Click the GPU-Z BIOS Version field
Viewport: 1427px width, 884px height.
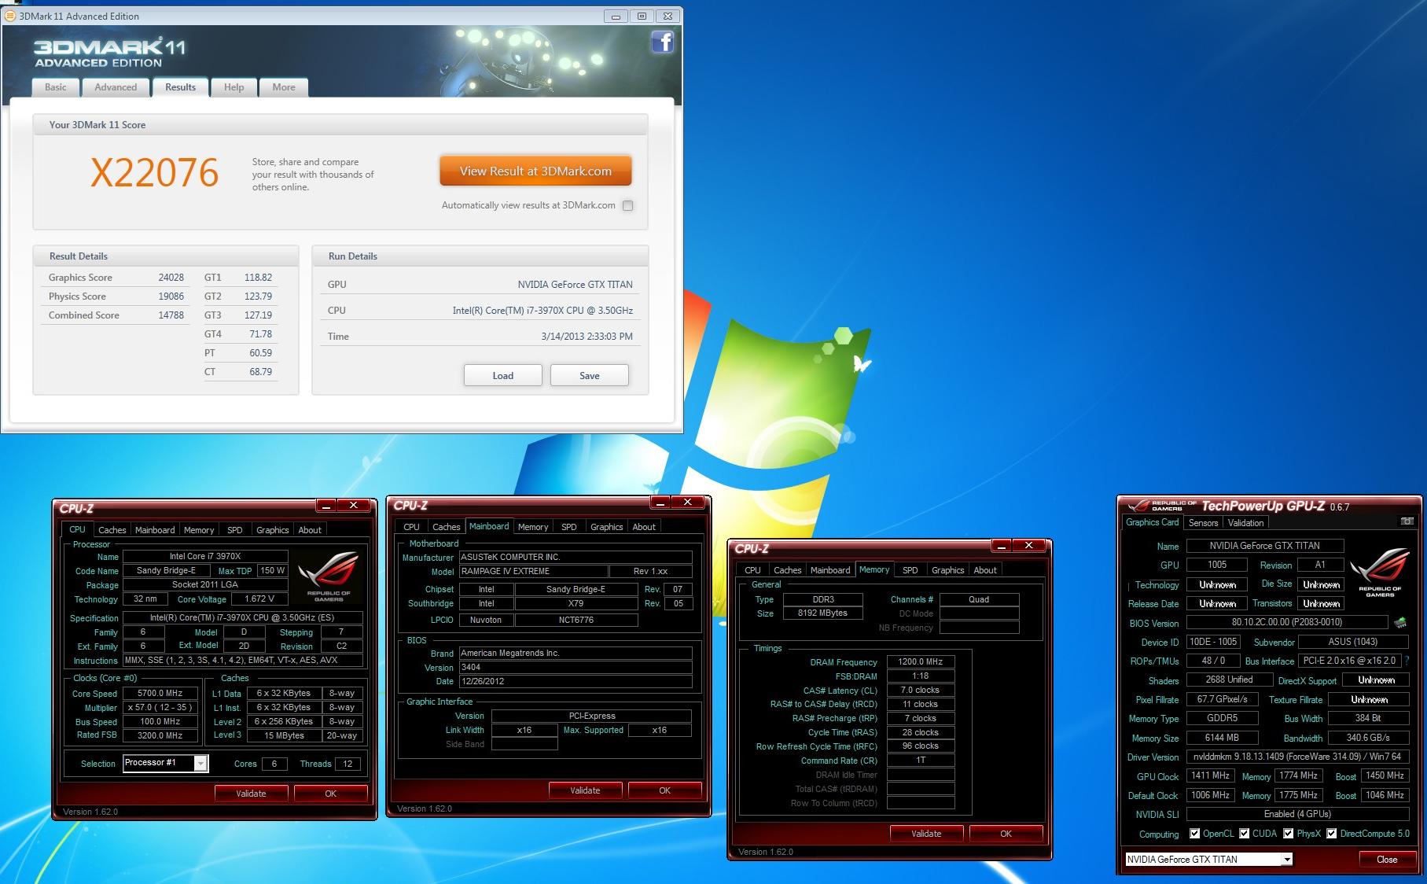[1286, 622]
